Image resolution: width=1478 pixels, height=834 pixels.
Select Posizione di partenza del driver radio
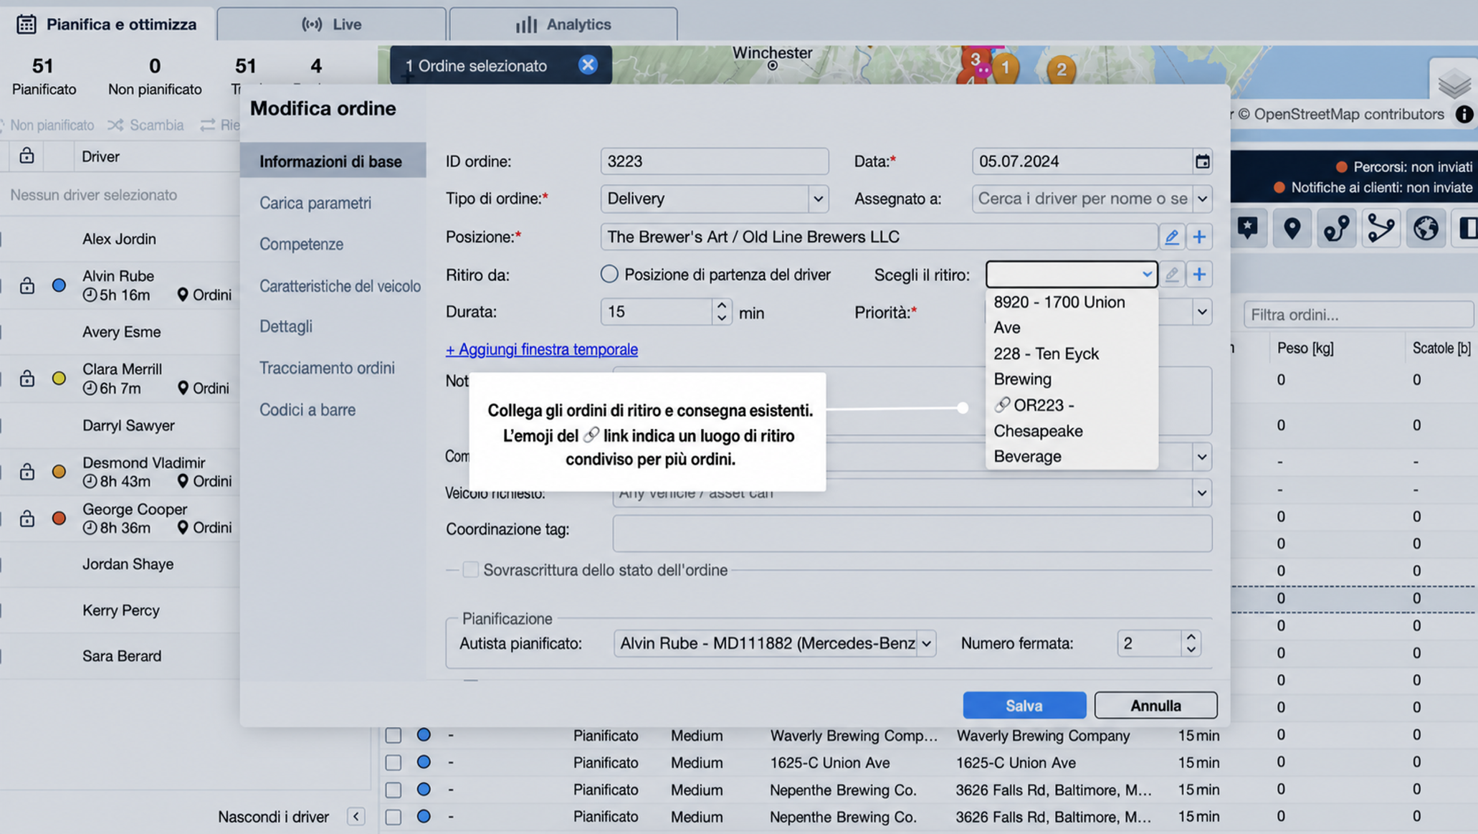[609, 274]
